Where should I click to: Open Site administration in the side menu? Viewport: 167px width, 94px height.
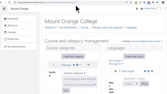[x=19, y=46]
